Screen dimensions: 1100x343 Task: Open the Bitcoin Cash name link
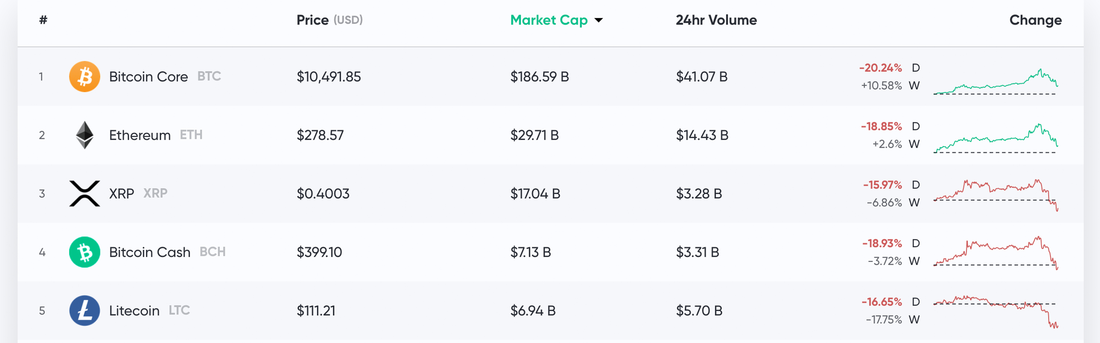(150, 252)
